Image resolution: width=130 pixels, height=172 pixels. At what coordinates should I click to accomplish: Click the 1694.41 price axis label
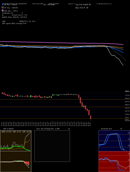pos(127,99)
